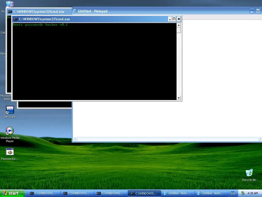The width and height of the screenshot is (262, 197).
Task: Open the Microsoft Basic desktop icon
Action: pyautogui.click(x=6, y=97)
